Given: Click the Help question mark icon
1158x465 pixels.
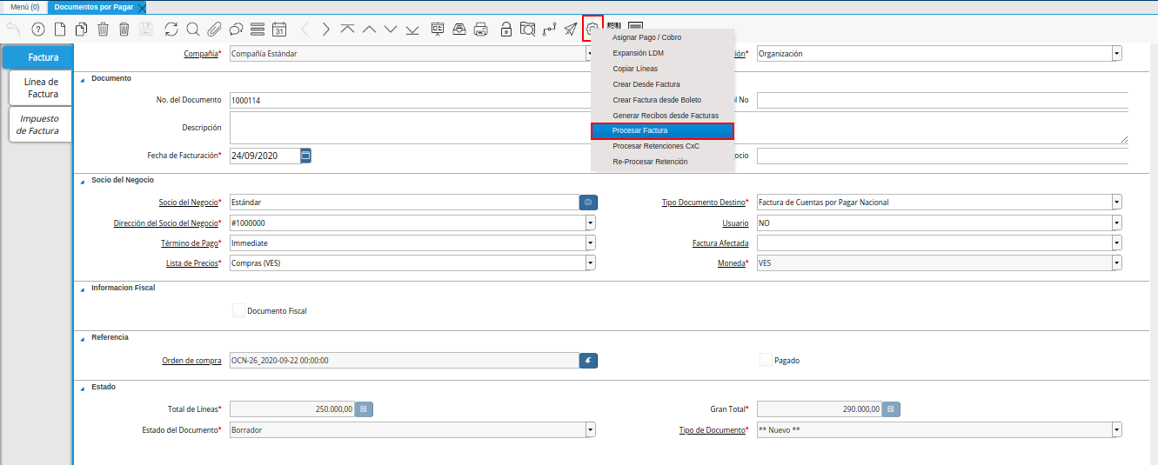Looking at the screenshot, I should point(37,29).
